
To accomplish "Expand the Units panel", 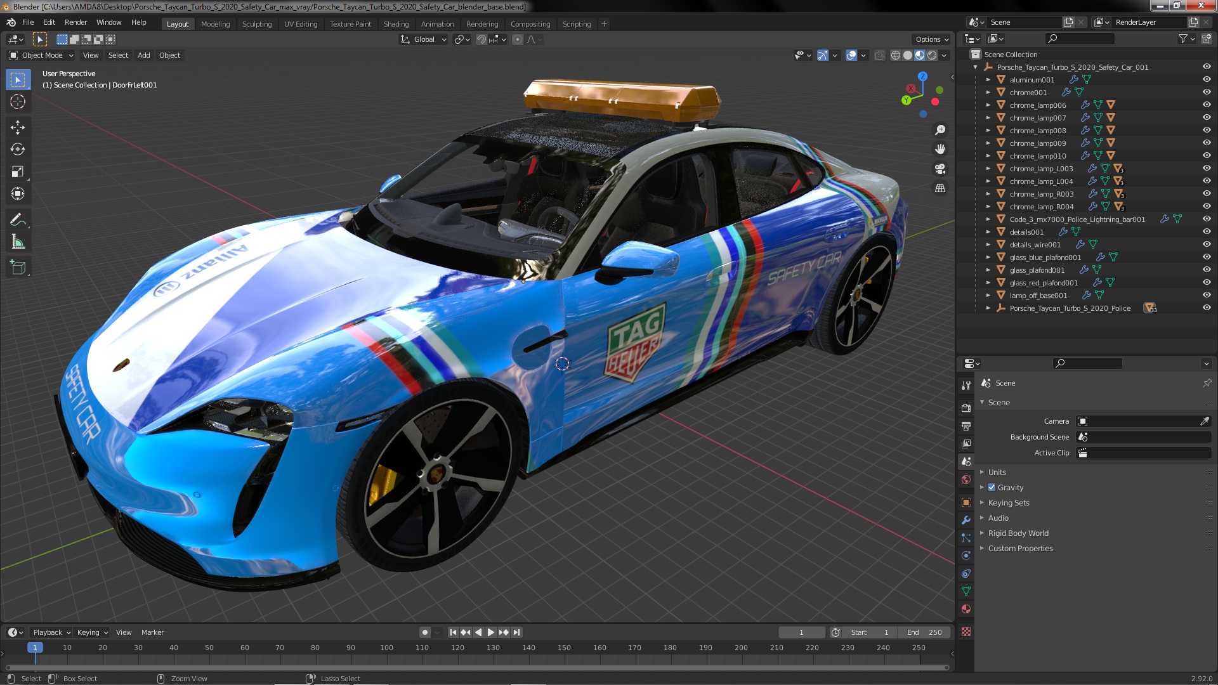I will [997, 473].
